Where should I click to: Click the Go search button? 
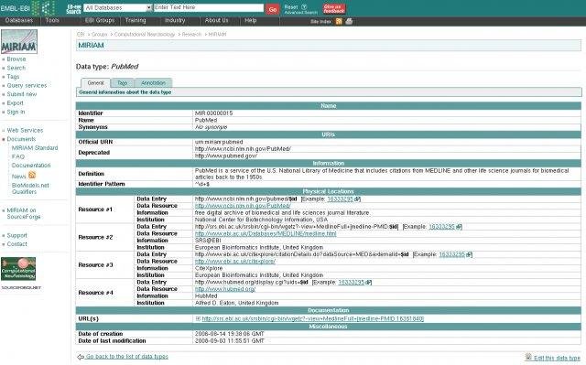[273, 9]
